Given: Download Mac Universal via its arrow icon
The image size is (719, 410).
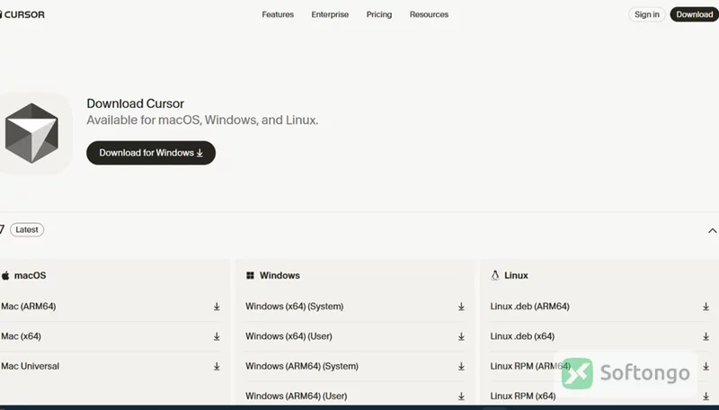Looking at the screenshot, I should (x=217, y=366).
